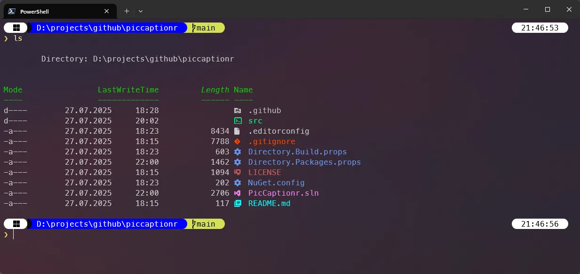
Task: Click the Windows logo in the top prompt
Action: (16, 28)
